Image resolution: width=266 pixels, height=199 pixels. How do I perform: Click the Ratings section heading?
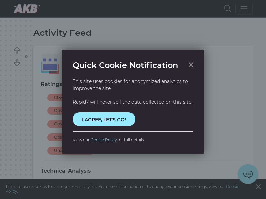(51, 84)
